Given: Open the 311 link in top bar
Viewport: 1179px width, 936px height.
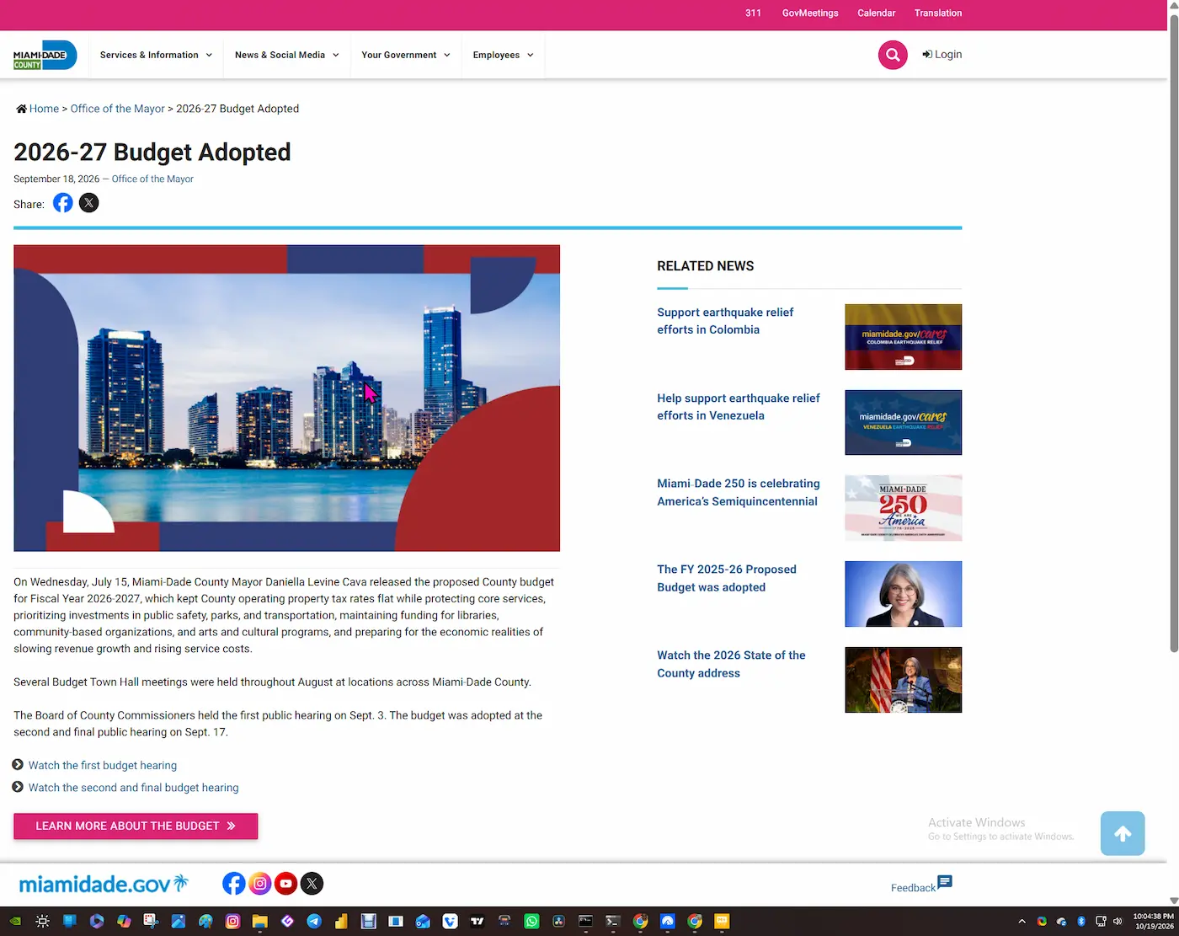Looking at the screenshot, I should [x=753, y=13].
